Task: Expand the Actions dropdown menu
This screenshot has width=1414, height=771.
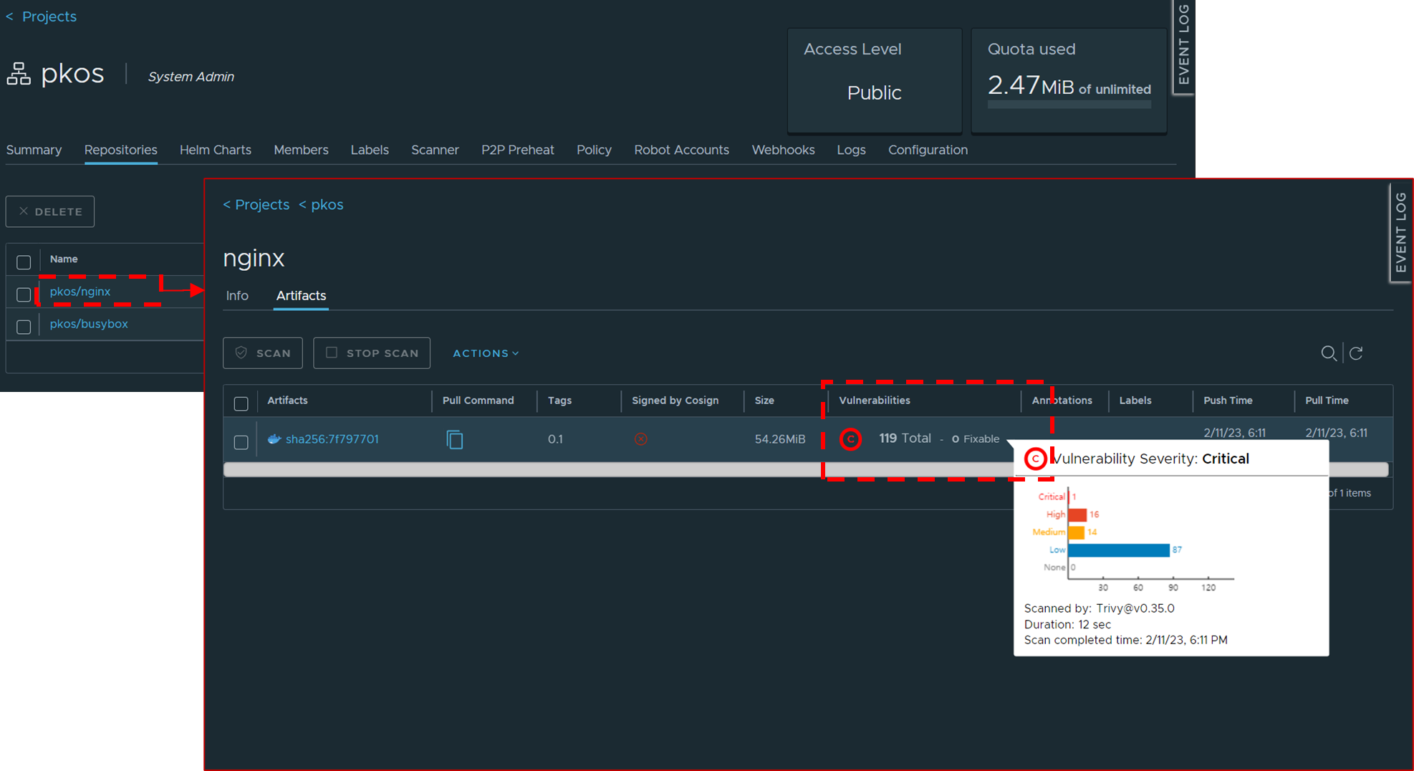Action: coord(486,353)
